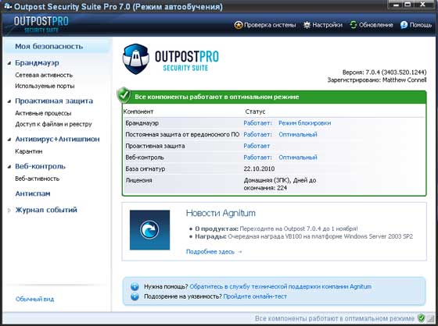Click Оптимальный link in Веб-контроль row
This screenshot has width=438, height=326.
pos(298,158)
